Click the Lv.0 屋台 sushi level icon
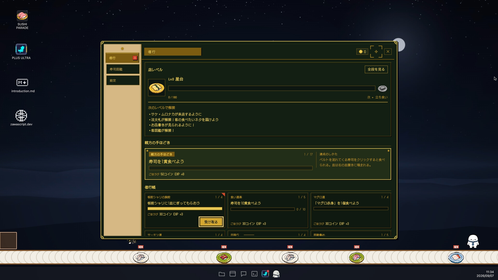498x280 pixels. 156,88
